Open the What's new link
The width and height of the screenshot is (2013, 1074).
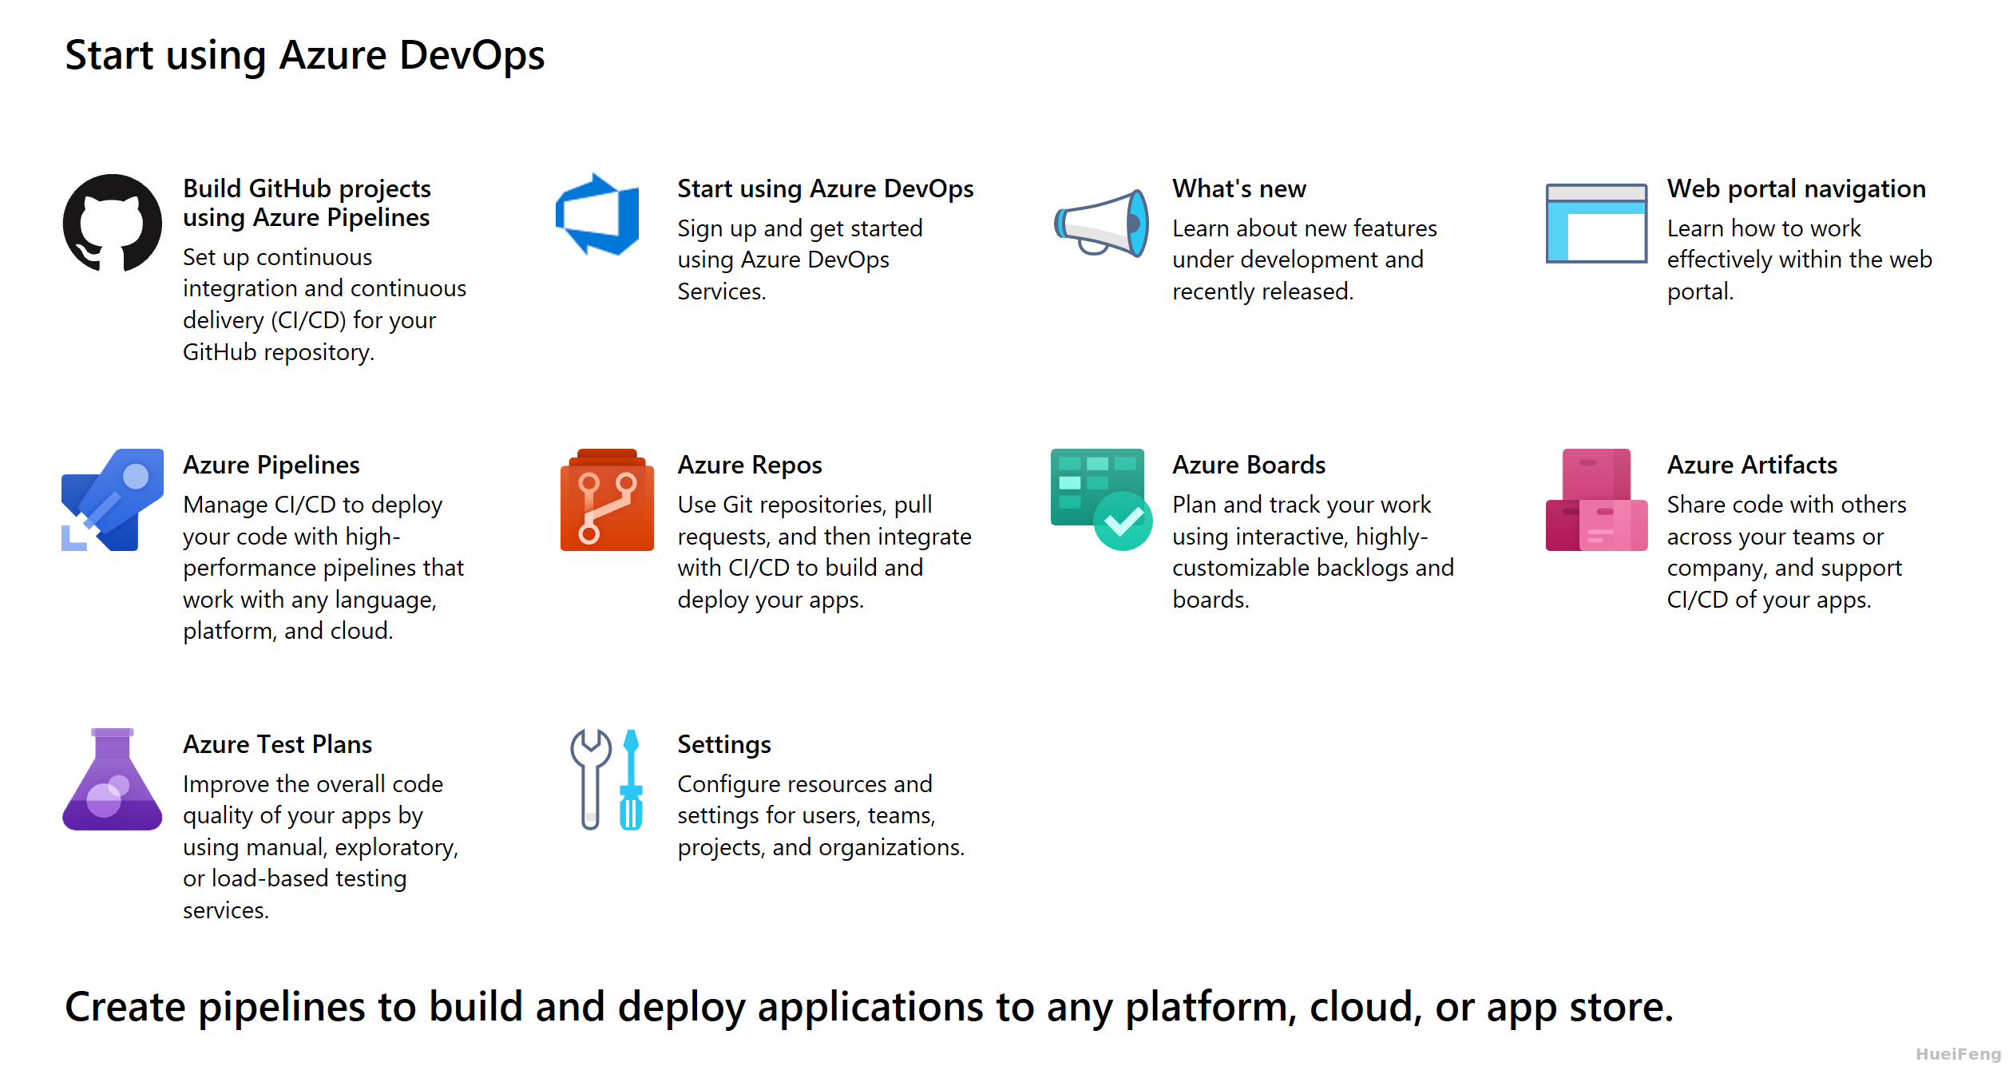pos(1239,188)
